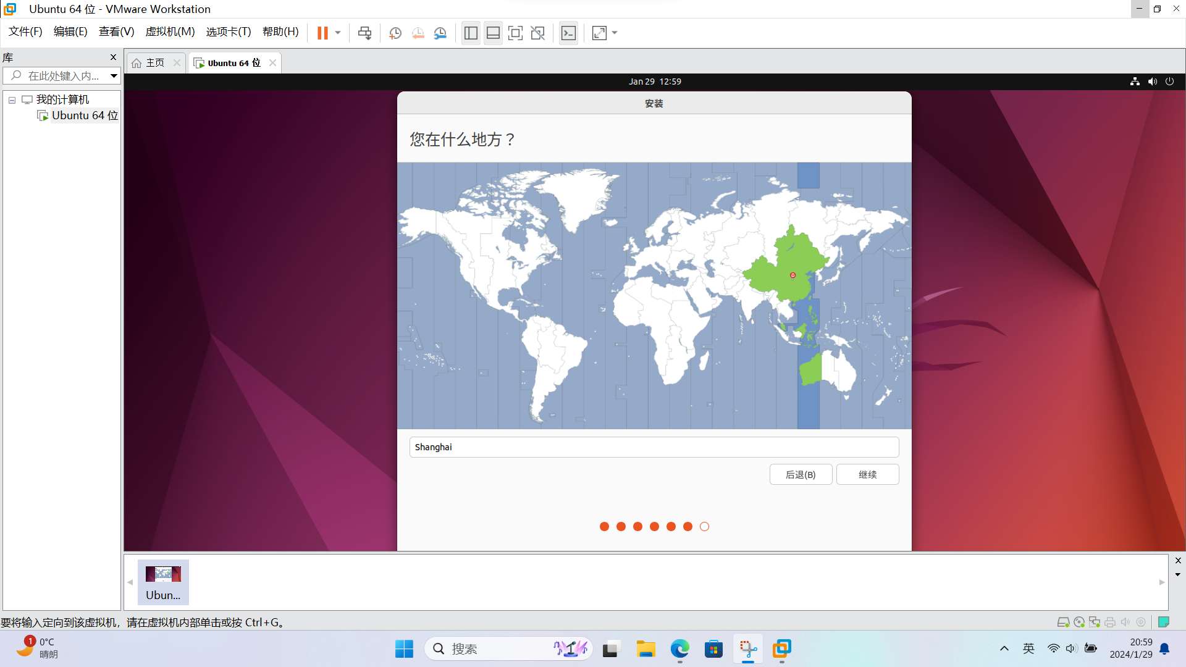Click the Shanghai timezone text field
Image resolution: width=1186 pixels, height=667 pixels.
(x=654, y=447)
